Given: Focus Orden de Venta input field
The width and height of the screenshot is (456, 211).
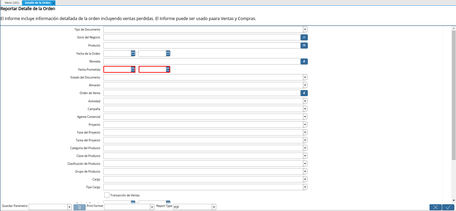Looking at the screenshot, I should tap(202, 93).
